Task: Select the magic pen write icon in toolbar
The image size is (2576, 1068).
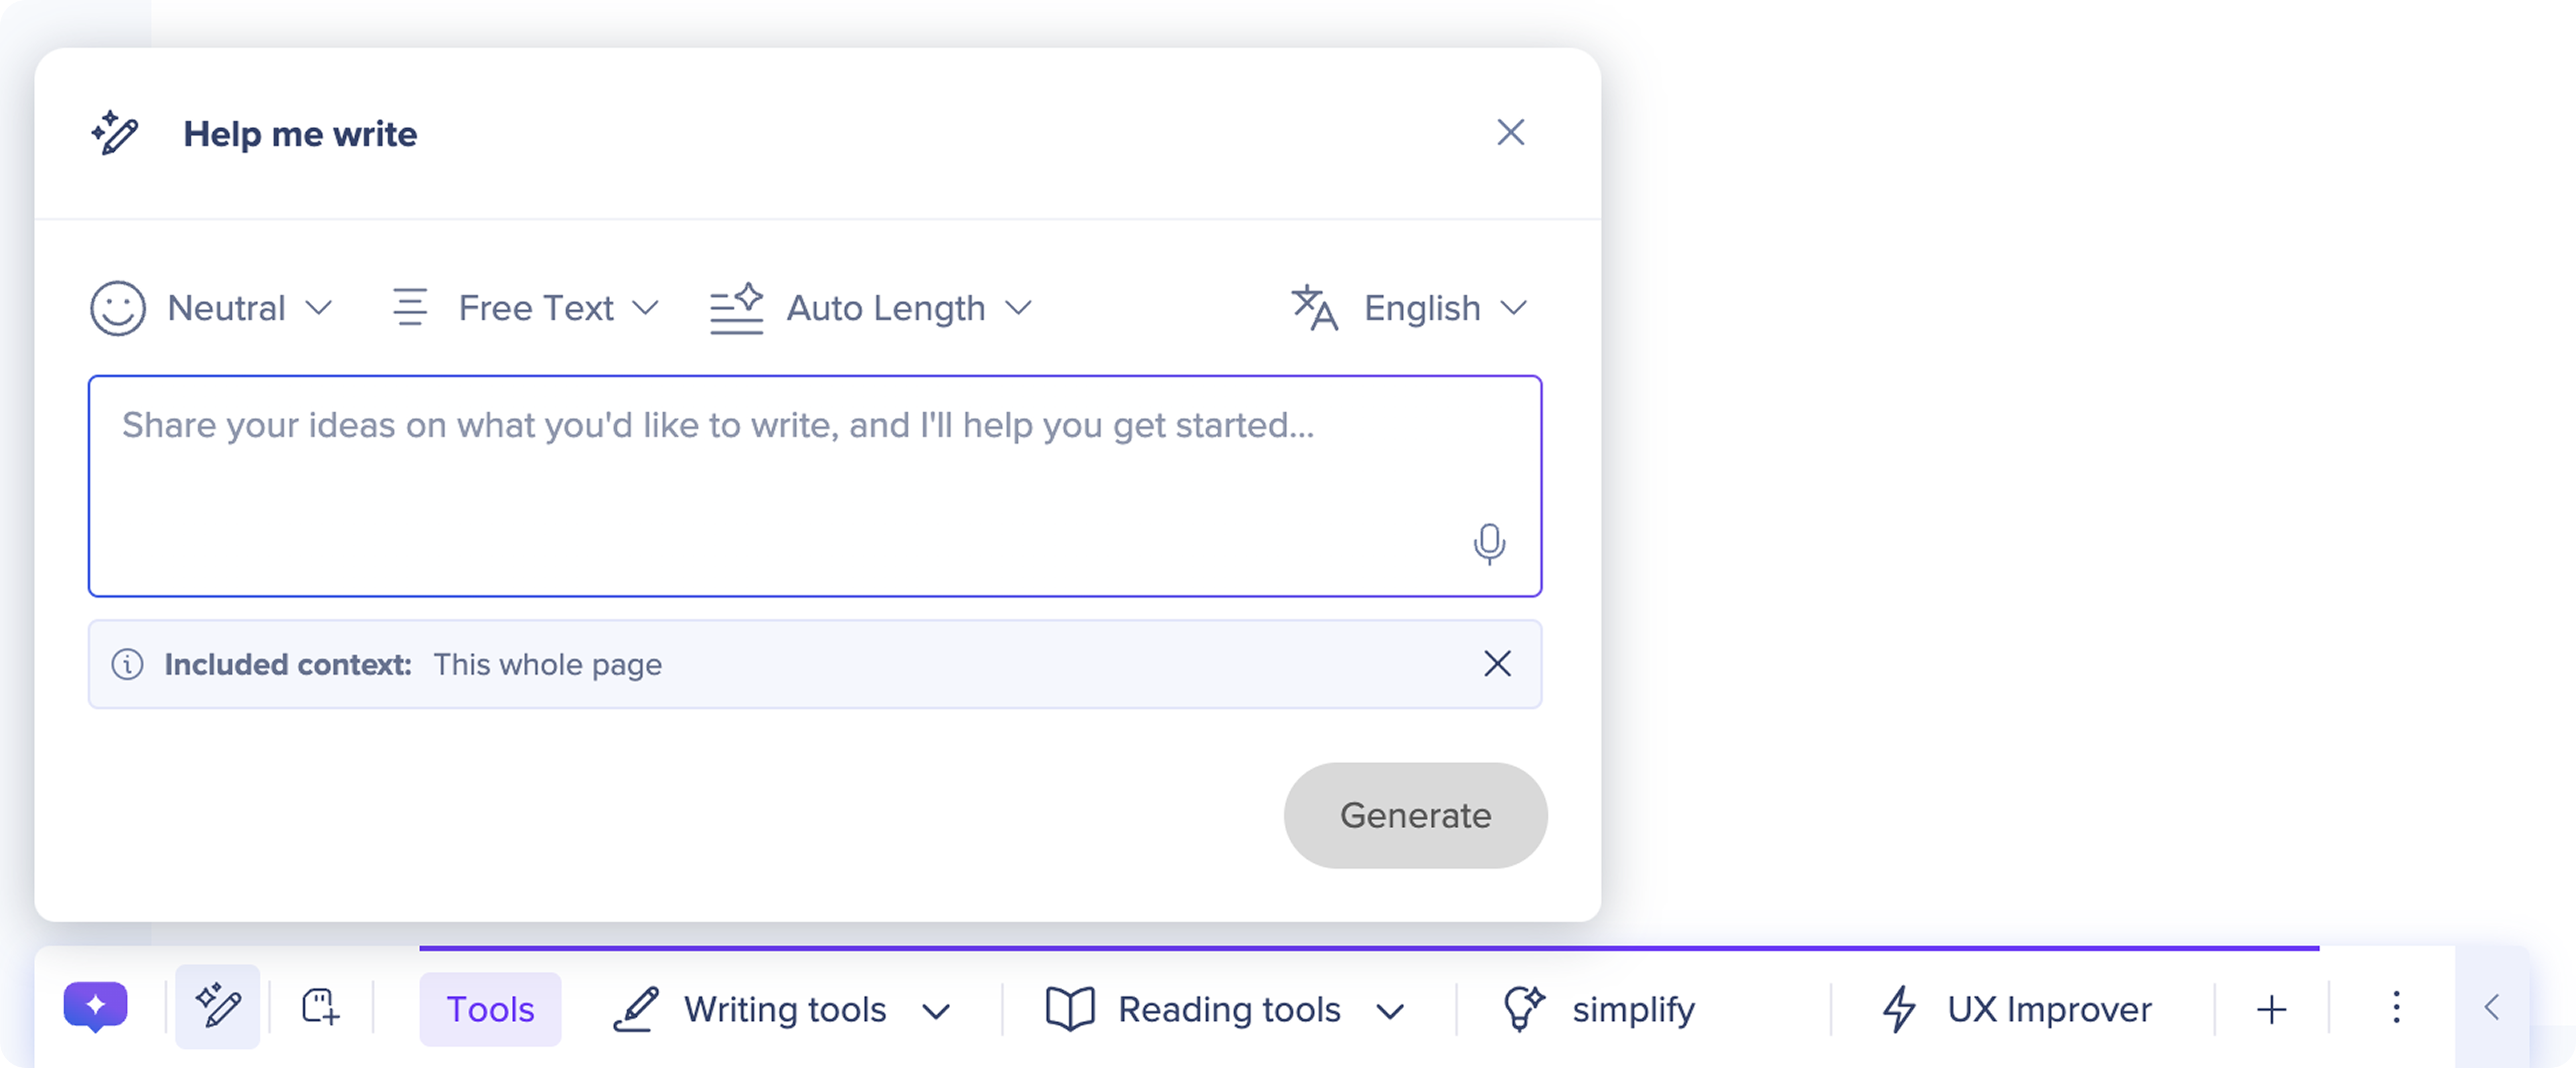Action: point(217,1006)
